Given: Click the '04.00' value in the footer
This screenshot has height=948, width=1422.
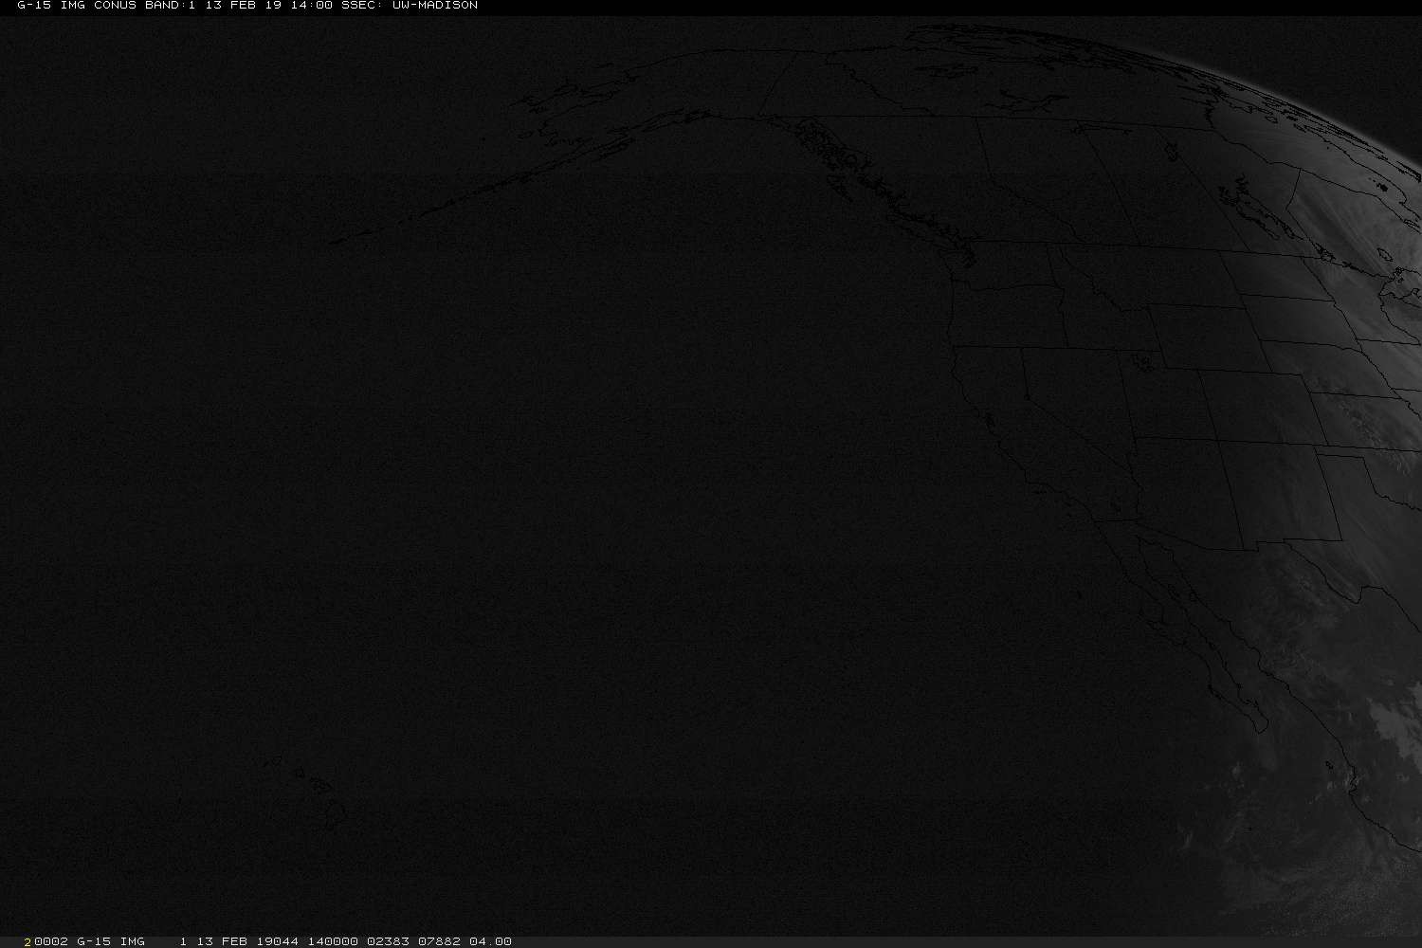Looking at the screenshot, I should (x=490, y=941).
